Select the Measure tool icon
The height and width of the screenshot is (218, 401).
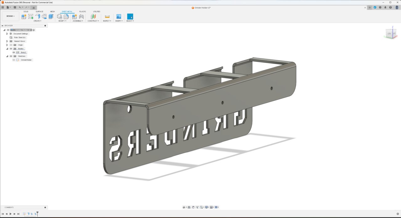coord(107,17)
